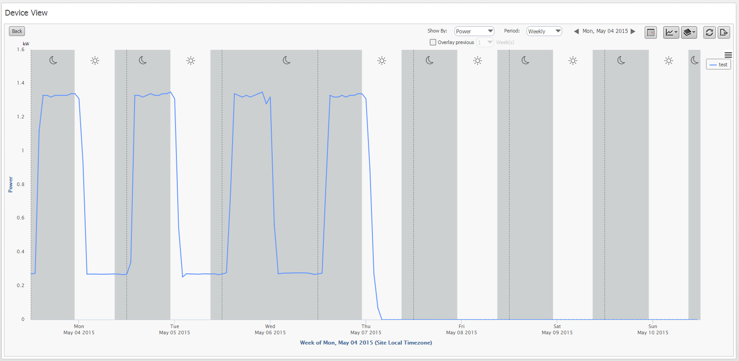Click the Mon, May 04 2015 date in the navigator
Image resolution: width=739 pixels, height=361 pixels.
click(605, 31)
